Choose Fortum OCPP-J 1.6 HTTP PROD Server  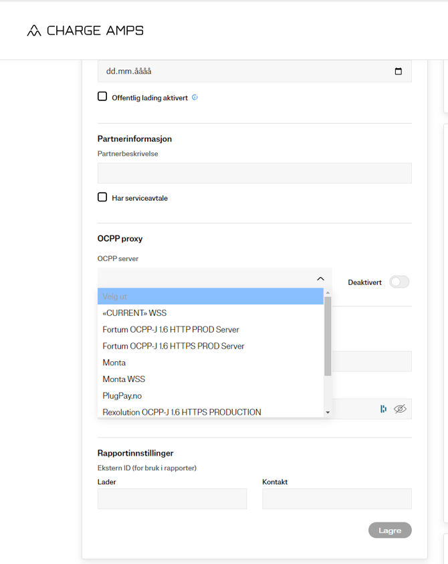coord(171,330)
